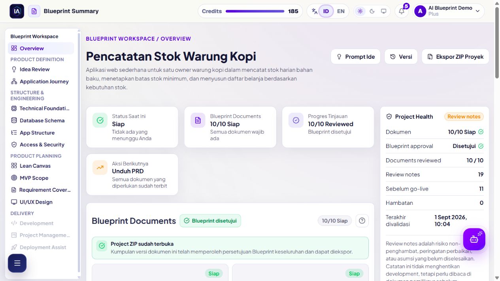Click Blueprint disetujui badge
The height and width of the screenshot is (281, 500).
(210, 221)
